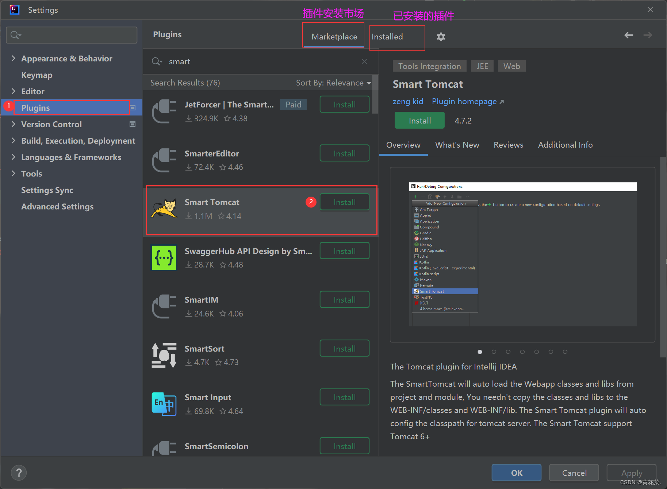Install the JetForcer plugin
Viewport: 667px width, 489px height.
pos(345,105)
